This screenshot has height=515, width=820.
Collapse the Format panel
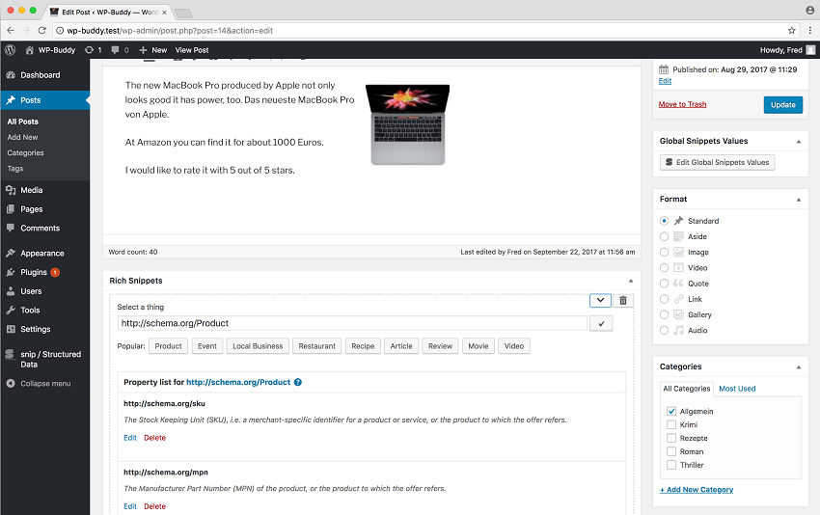(799, 199)
